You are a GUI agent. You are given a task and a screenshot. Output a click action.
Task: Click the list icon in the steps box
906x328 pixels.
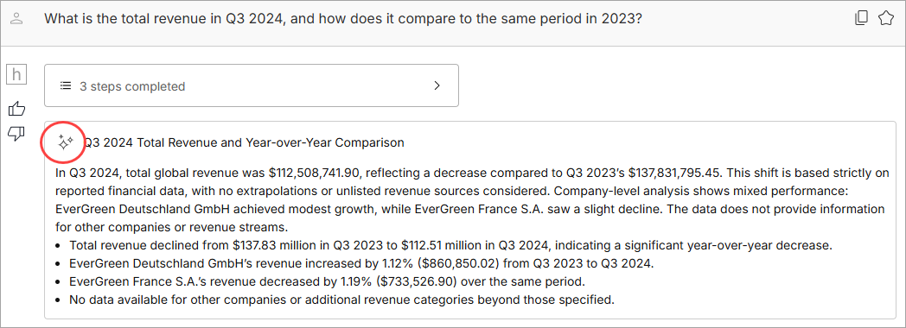pos(66,86)
